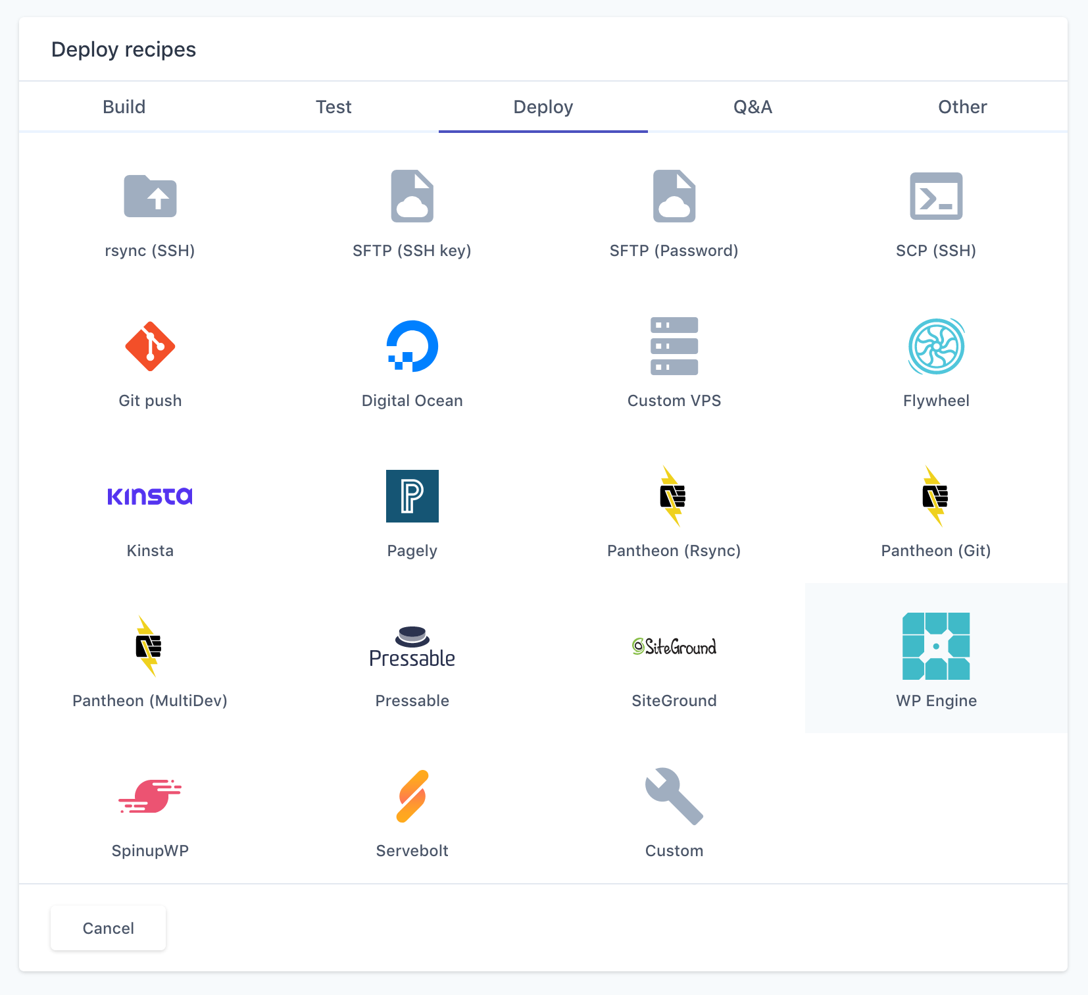The width and height of the screenshot is (1088, 995).
Task: Select the SiteGround logo
Action: [x=674, y=646]
